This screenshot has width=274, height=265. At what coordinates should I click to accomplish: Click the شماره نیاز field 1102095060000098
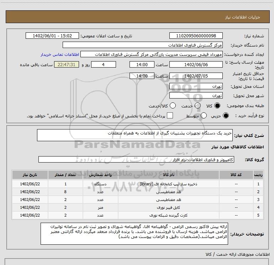pyautogui.click(x=196, y=36)
